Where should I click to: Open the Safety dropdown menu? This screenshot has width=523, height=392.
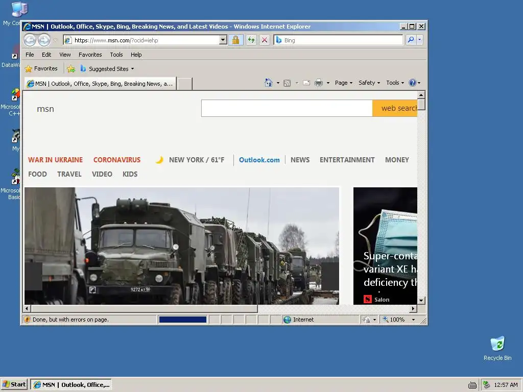[x=369, y=83]
